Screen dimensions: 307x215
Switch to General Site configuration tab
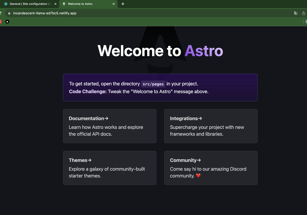29,4
